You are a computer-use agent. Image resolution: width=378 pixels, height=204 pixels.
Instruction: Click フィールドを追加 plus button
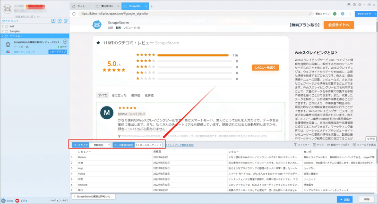click(x=364, y=145)
